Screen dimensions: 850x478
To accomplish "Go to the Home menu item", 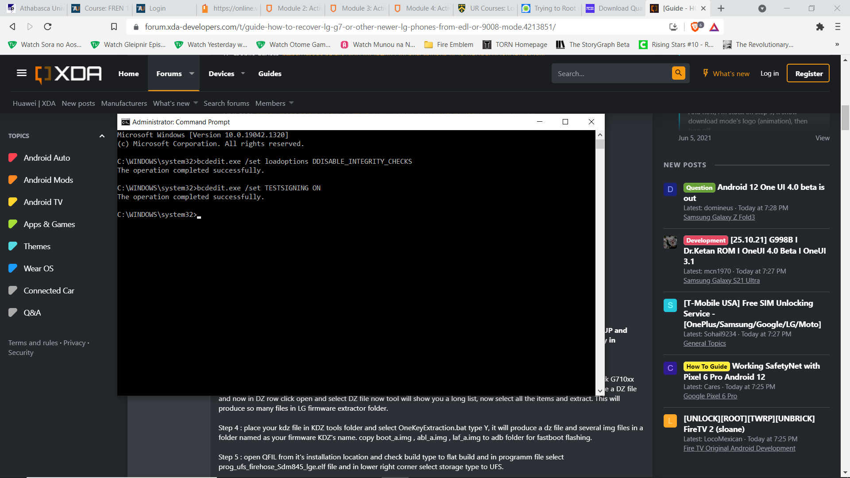I will point(128,73).
